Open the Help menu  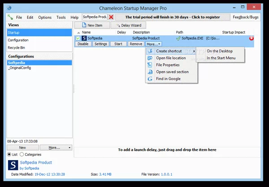[74, 17]
